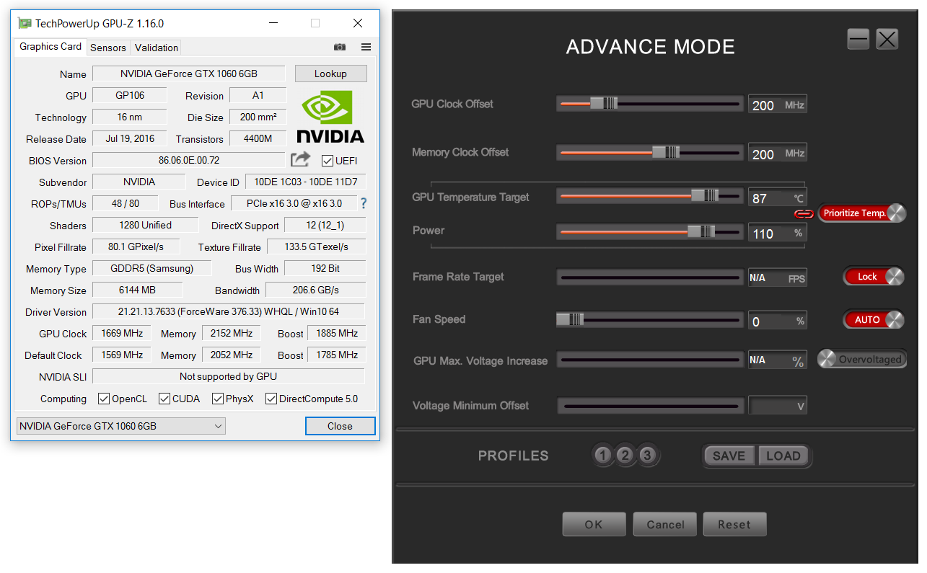Image resolution: width=927 pixels, height=573 pixels.
Task: Click the Fan Speed slider handle
Action: (570, 319)
